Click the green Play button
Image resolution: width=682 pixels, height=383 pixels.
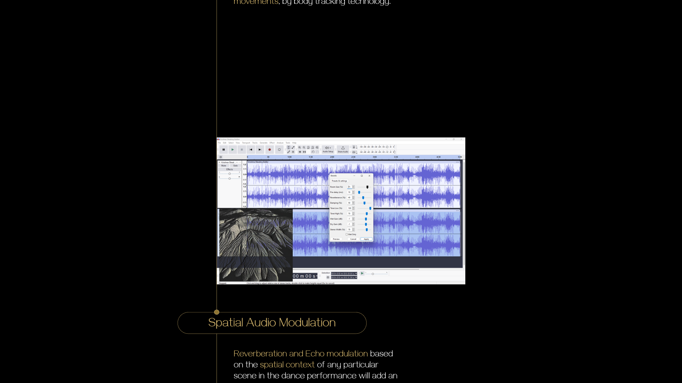[233, 150]
